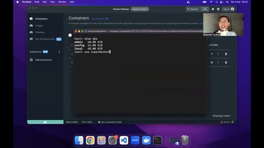264x148 pixels.
Task: Open the more-options menu beside the play icon
Action: [x=218, y=54]
